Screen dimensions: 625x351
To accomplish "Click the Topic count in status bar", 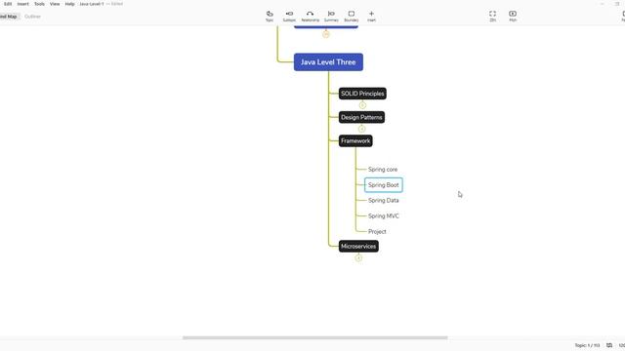I will click(587, 345).
